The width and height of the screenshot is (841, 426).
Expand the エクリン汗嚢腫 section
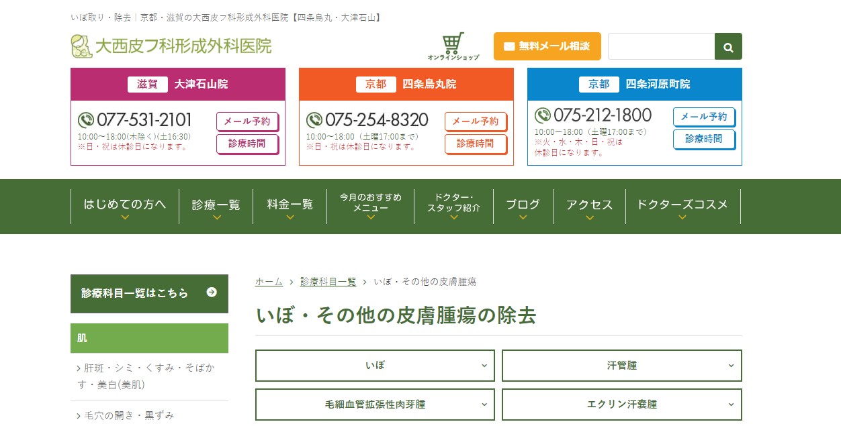621,405
